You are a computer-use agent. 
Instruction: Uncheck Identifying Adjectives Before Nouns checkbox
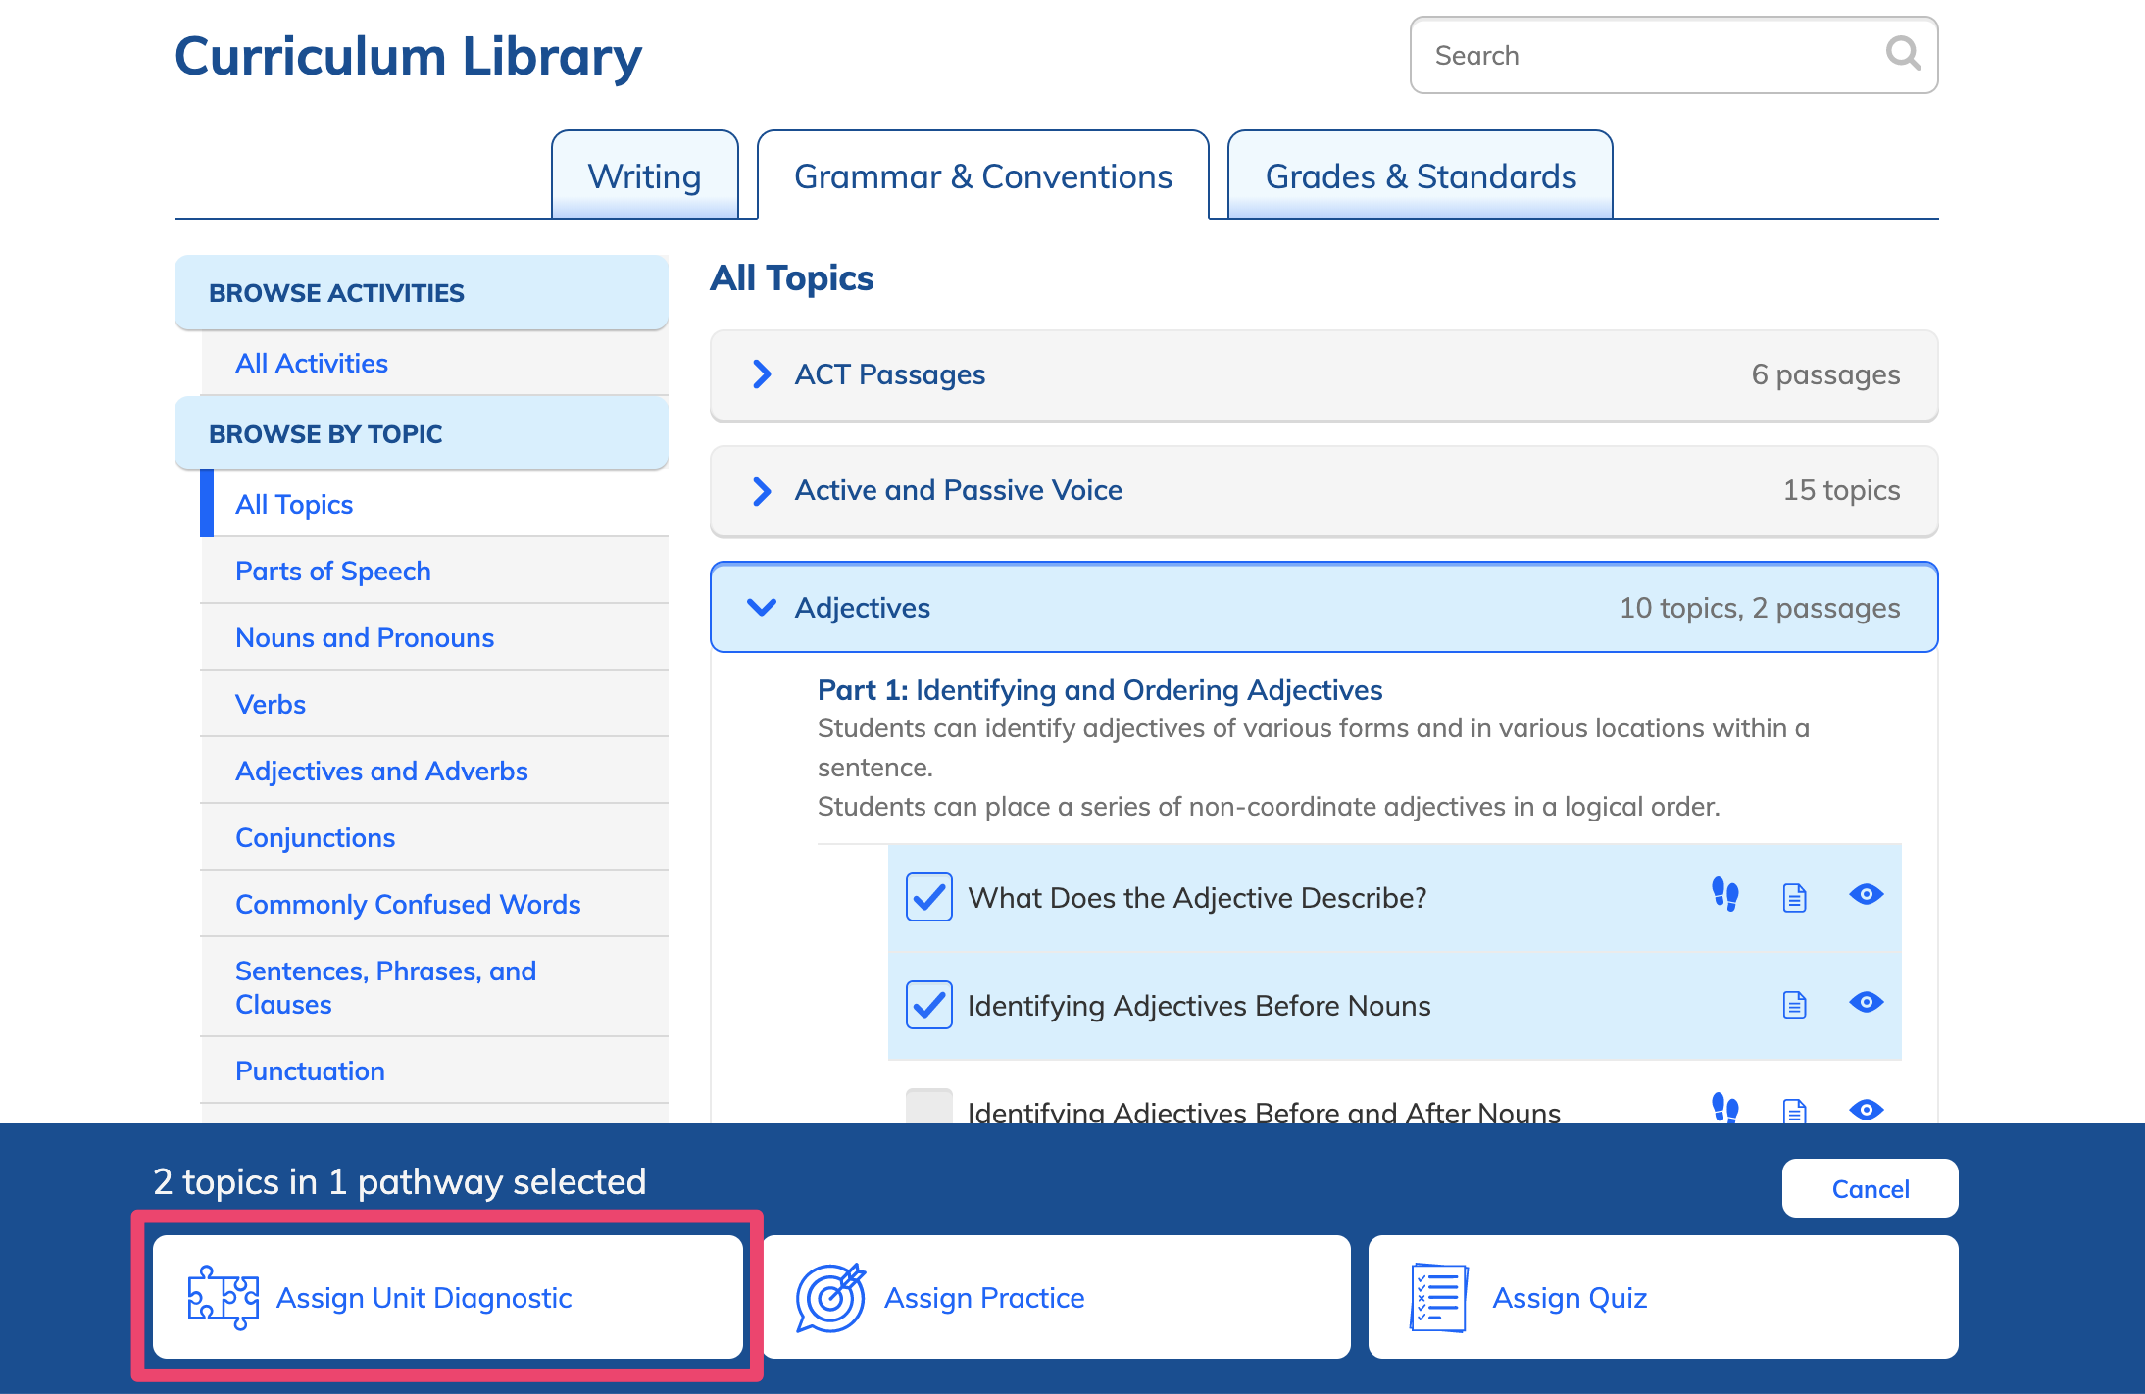click(928, 1005)
